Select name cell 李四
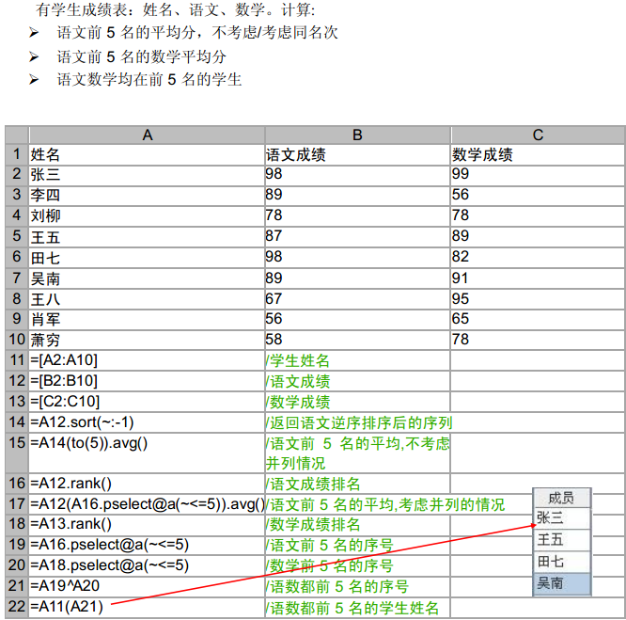Screen dimensions: 626x620 [x=147, y=196]
